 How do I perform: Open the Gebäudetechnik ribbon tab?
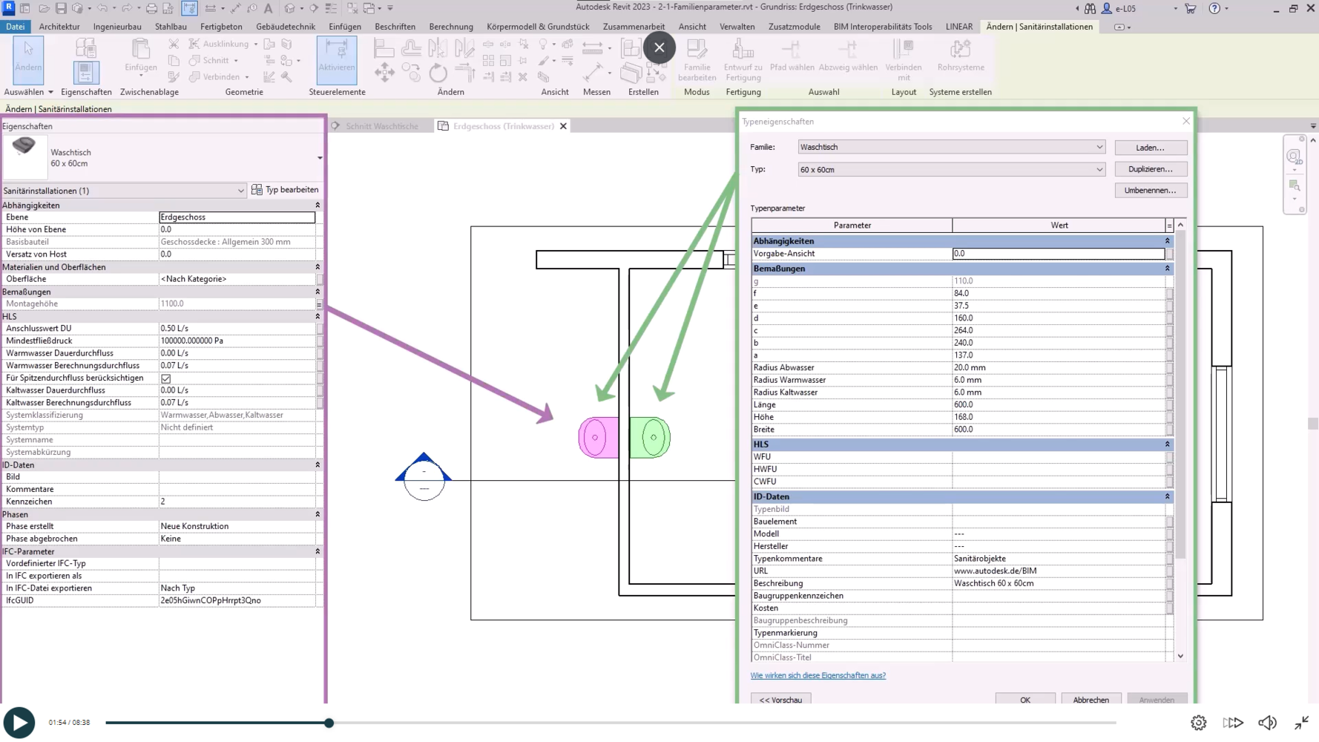pyautogui.click(x=285, y=27)
